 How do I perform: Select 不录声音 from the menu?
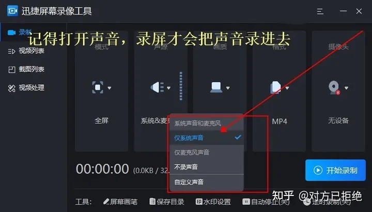[207, 167]
